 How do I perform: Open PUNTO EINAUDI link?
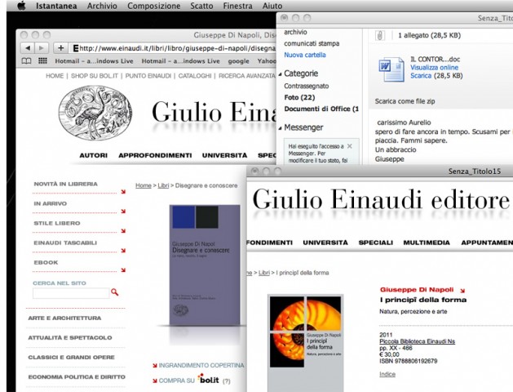click(148, 76)
